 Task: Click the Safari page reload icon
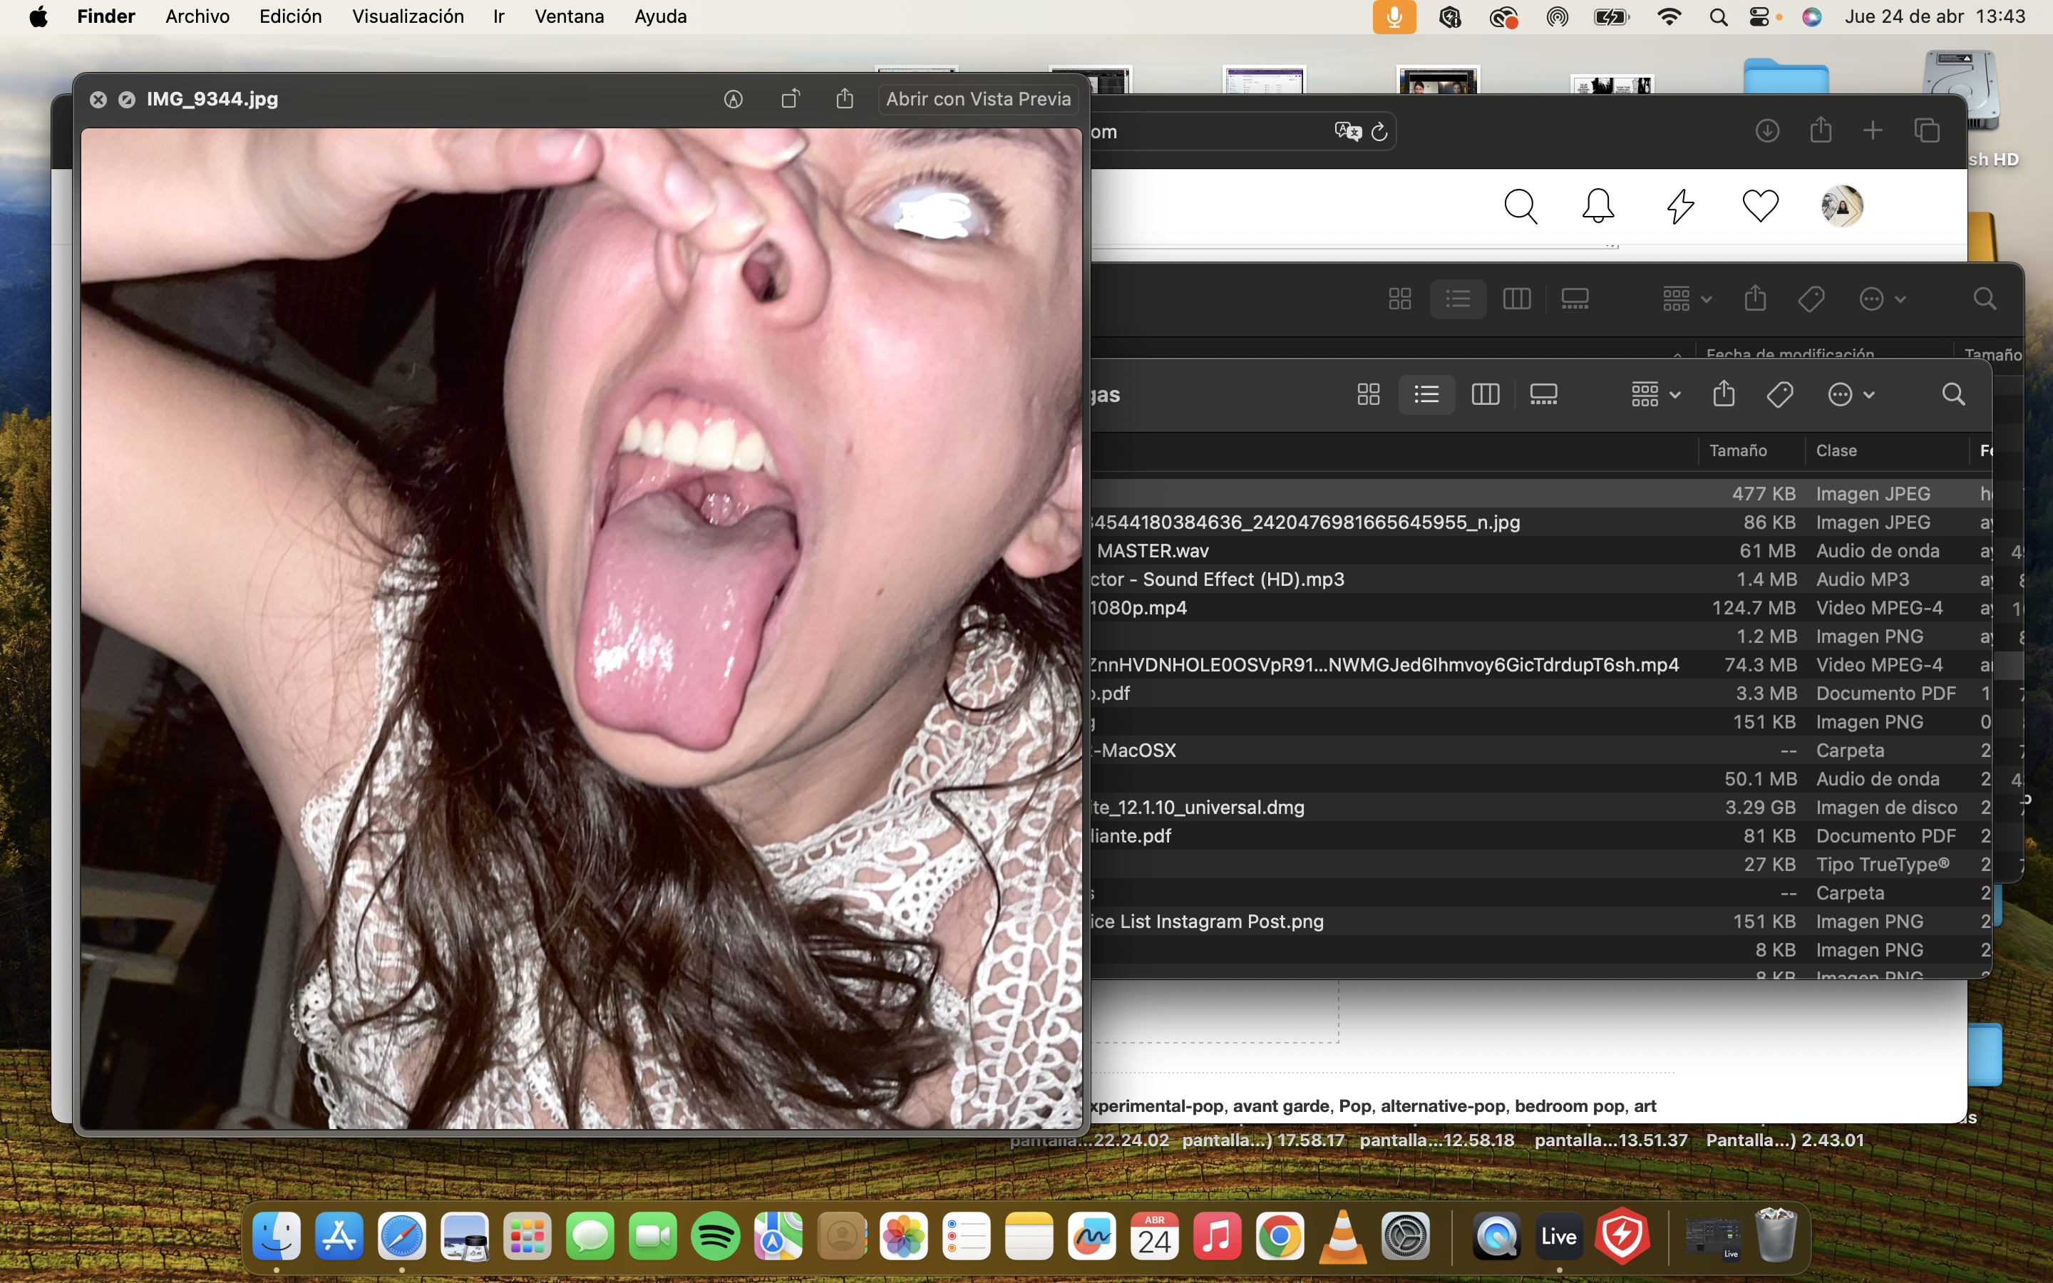coord(1379,132)
